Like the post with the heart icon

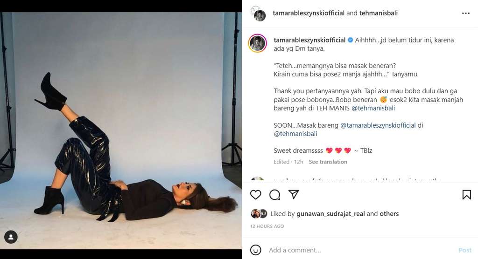(256, 195)
